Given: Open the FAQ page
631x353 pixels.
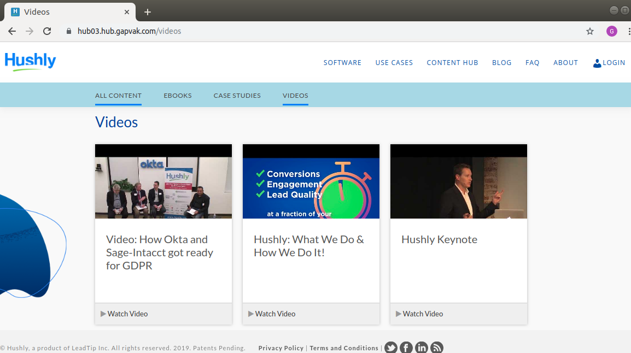Looking at the screenshot, I should 532,63.
